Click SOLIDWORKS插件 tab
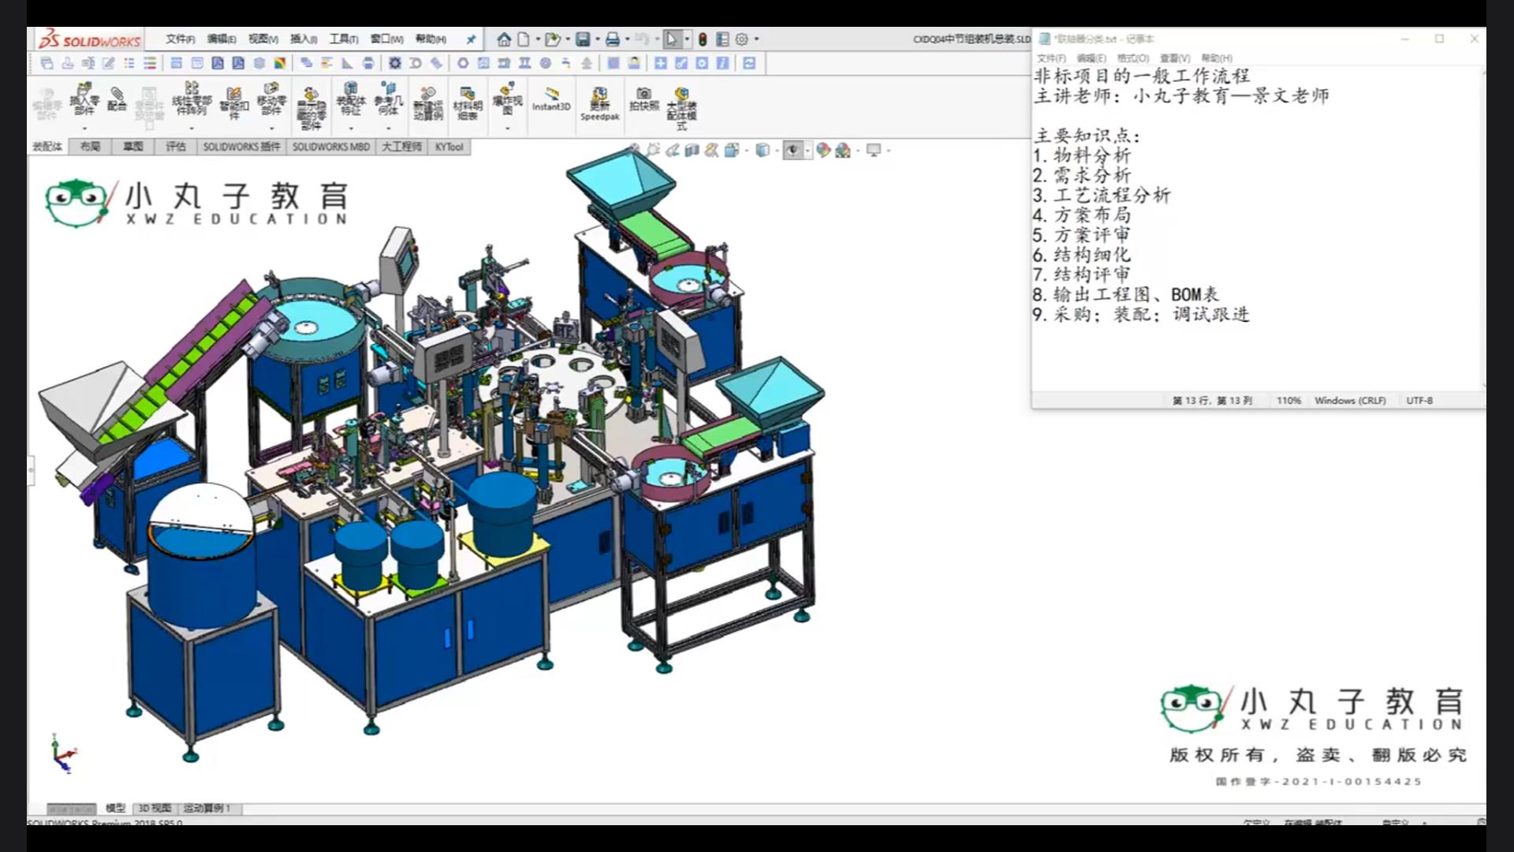The height and width of the screenshot is (852, 1514). [241, 147]
